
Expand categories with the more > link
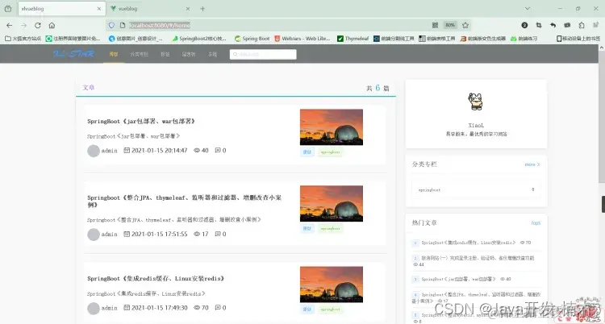[532, 164]
